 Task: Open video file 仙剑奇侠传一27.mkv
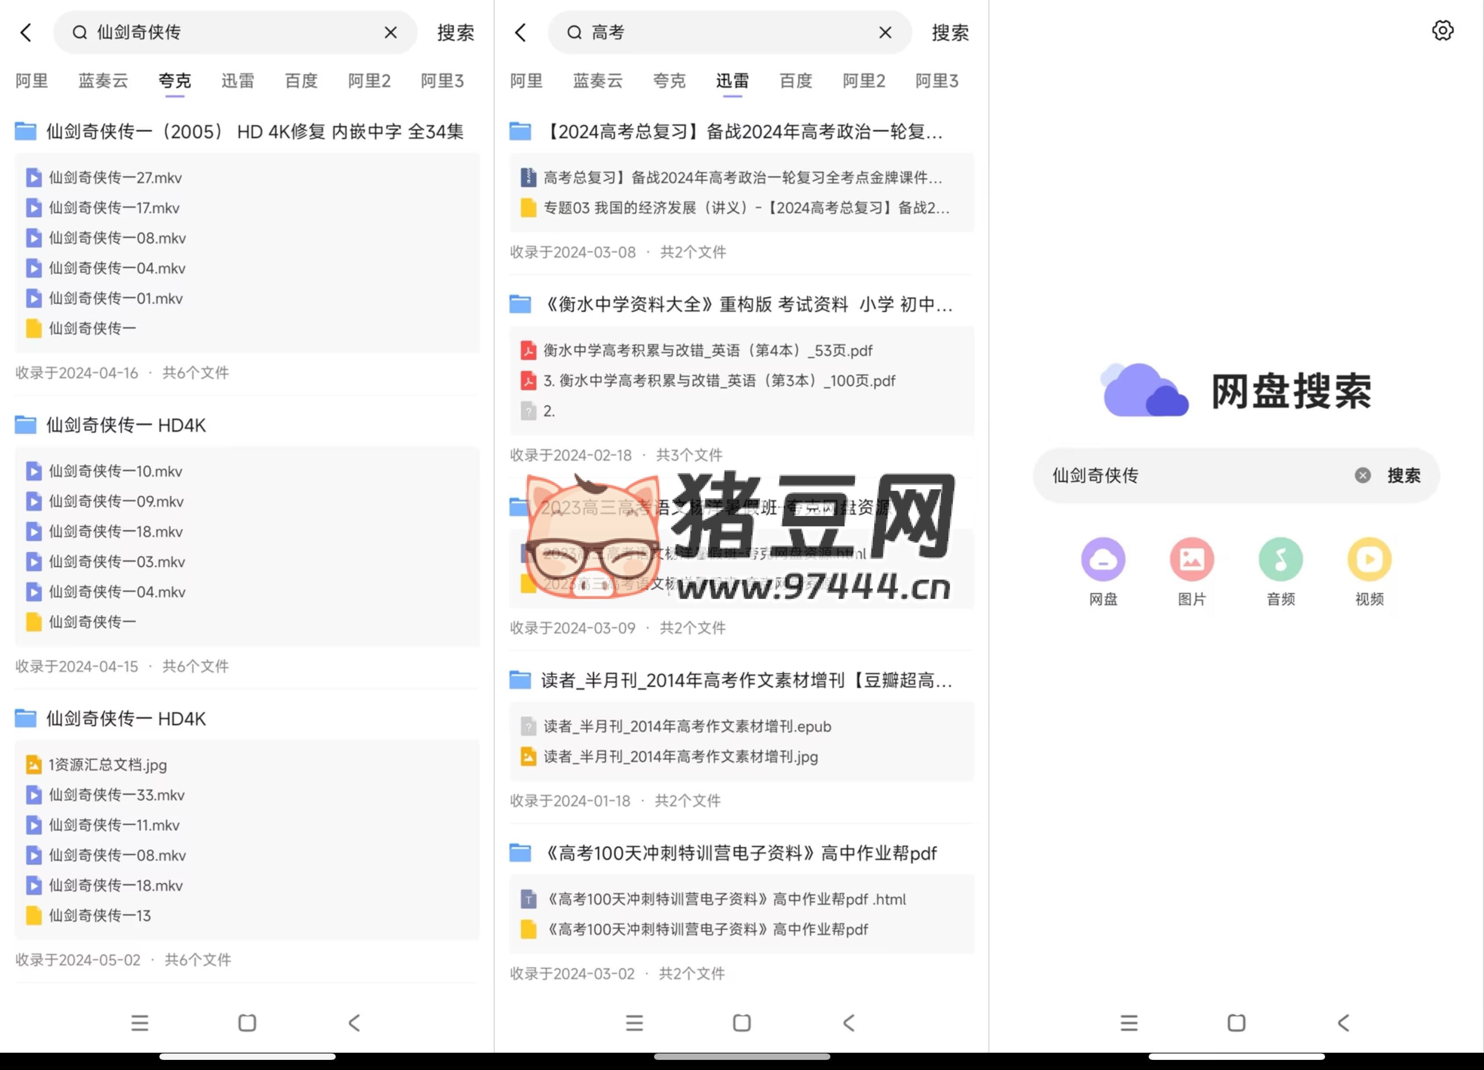pos(116,178)
